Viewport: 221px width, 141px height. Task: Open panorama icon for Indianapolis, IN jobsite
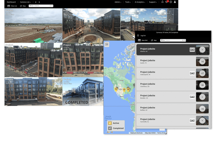coord(192,73)
